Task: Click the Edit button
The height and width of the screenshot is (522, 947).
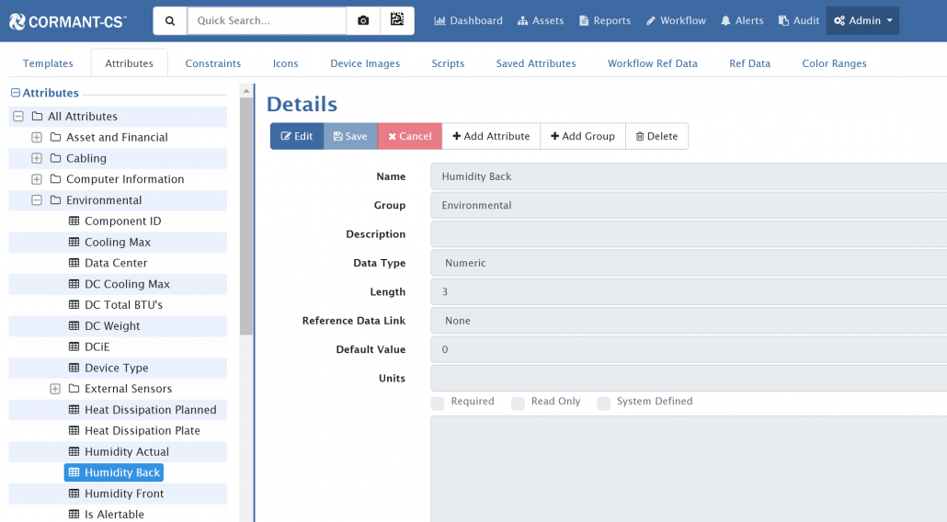Action: pos(296,136)
